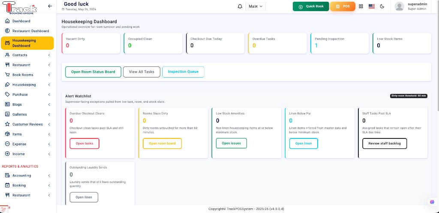The image size is (439, 213).
Task: Click the Pending Inspection stat card
Action: (340, 43)
